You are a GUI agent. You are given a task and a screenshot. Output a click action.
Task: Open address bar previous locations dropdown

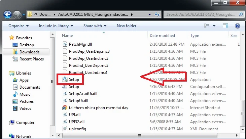click(x=150, y=15)
